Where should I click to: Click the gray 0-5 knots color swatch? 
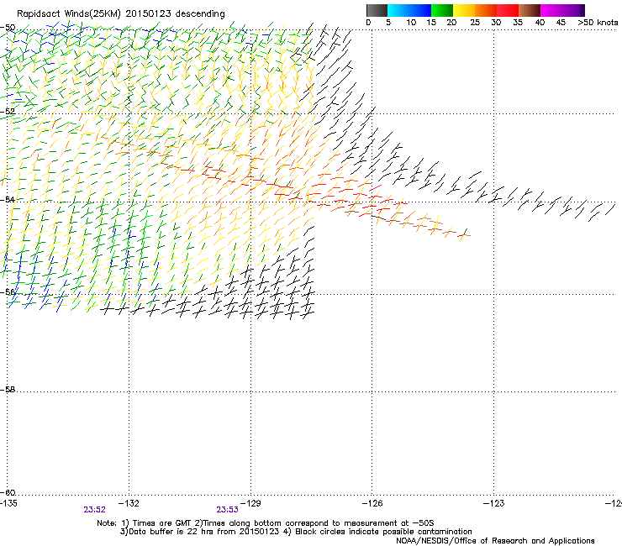point(377,10)
